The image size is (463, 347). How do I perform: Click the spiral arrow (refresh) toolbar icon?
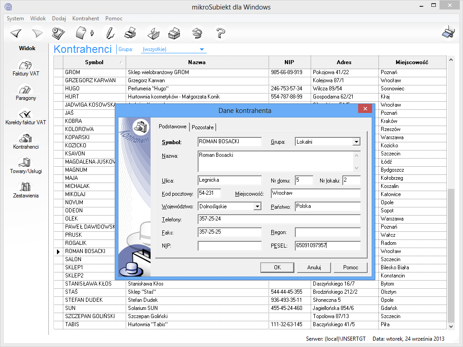pos(197,33)
